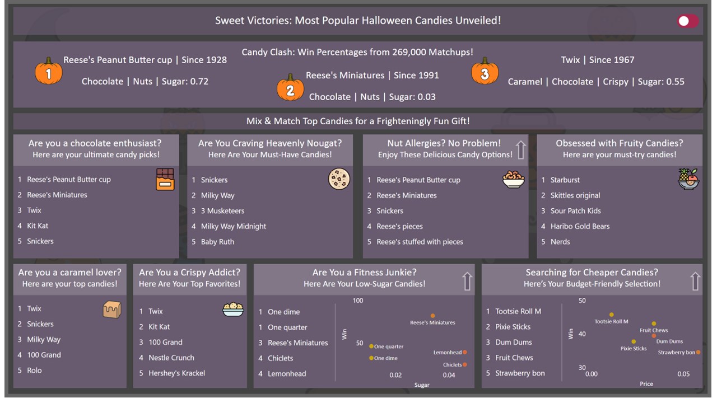Viewport: 717px width, 403px height.
Task: Select the One quarter scatter point
Action: 371,346
